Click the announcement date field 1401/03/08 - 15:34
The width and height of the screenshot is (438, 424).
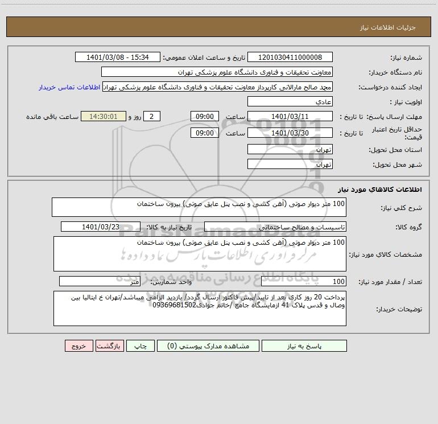tap(118, 57)
